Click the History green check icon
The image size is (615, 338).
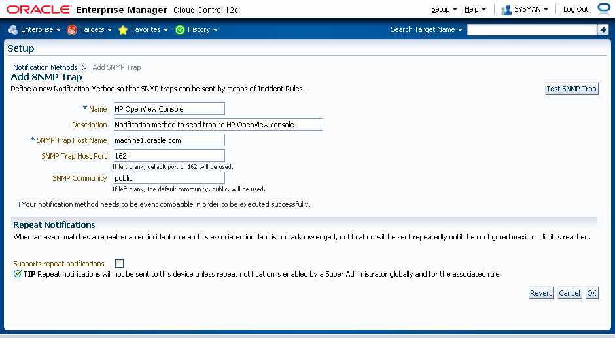click(x=180, y=30)
